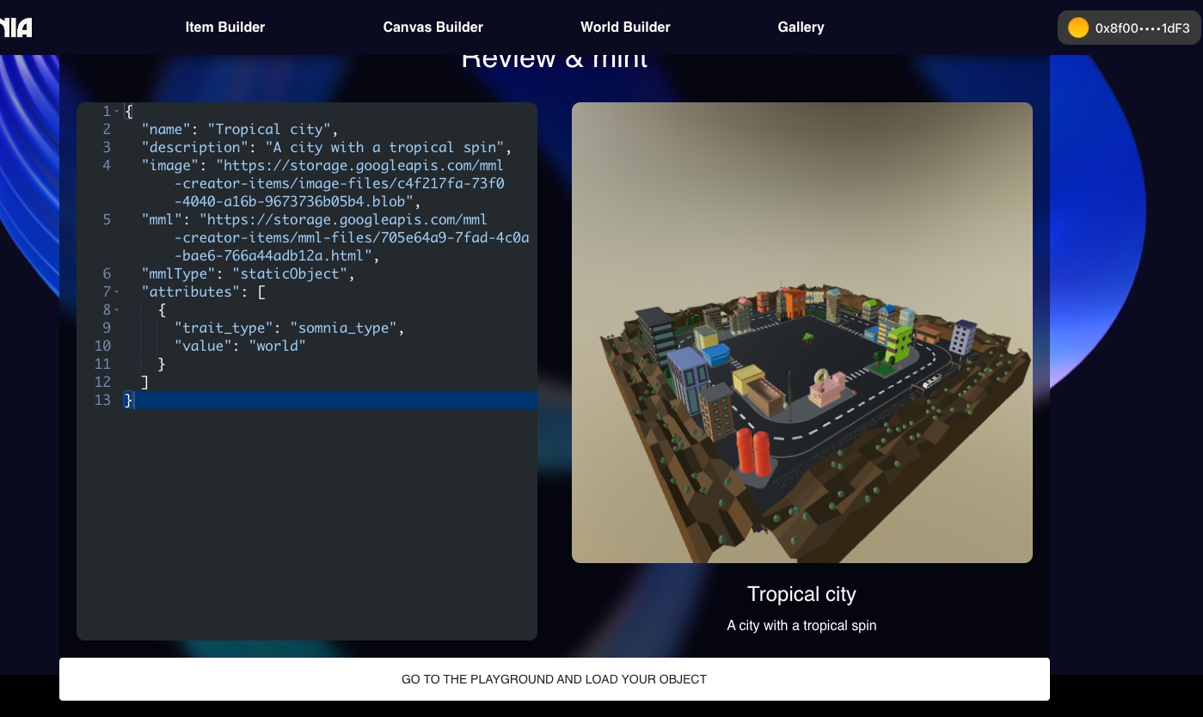The image size is (1203, 717).
Task: Click the orange wallet avatar circle
Action: tap(1077, 28)
